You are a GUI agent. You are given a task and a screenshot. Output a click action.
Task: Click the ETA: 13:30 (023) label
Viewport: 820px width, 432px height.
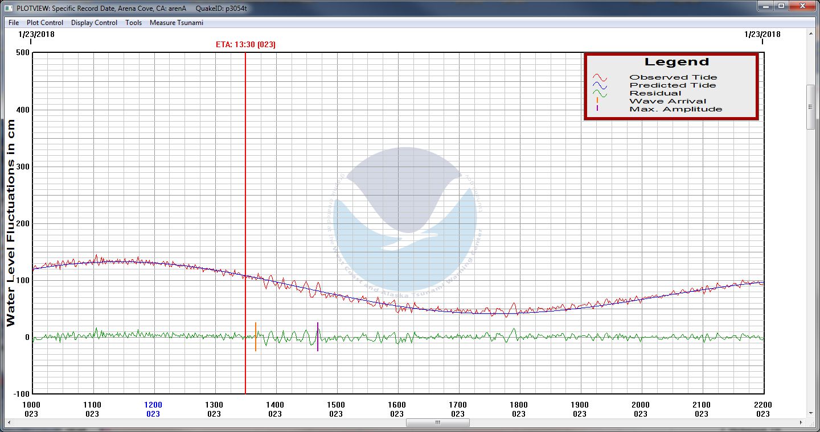245,44
